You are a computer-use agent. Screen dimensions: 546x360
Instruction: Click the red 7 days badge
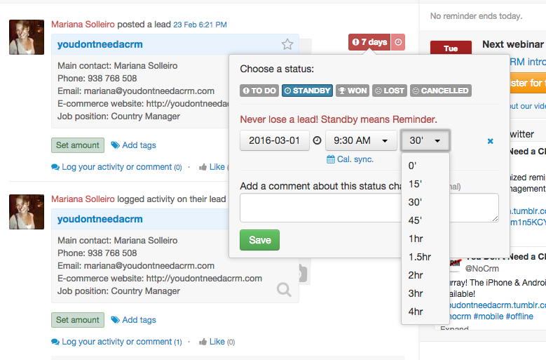pyautogui.click(x=369, y=42)
